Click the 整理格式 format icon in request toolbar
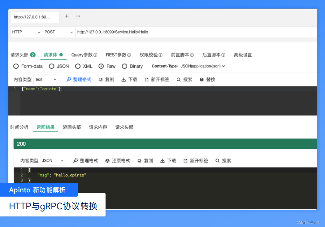Viewport: 325px width, 227px height. point(69,79)
